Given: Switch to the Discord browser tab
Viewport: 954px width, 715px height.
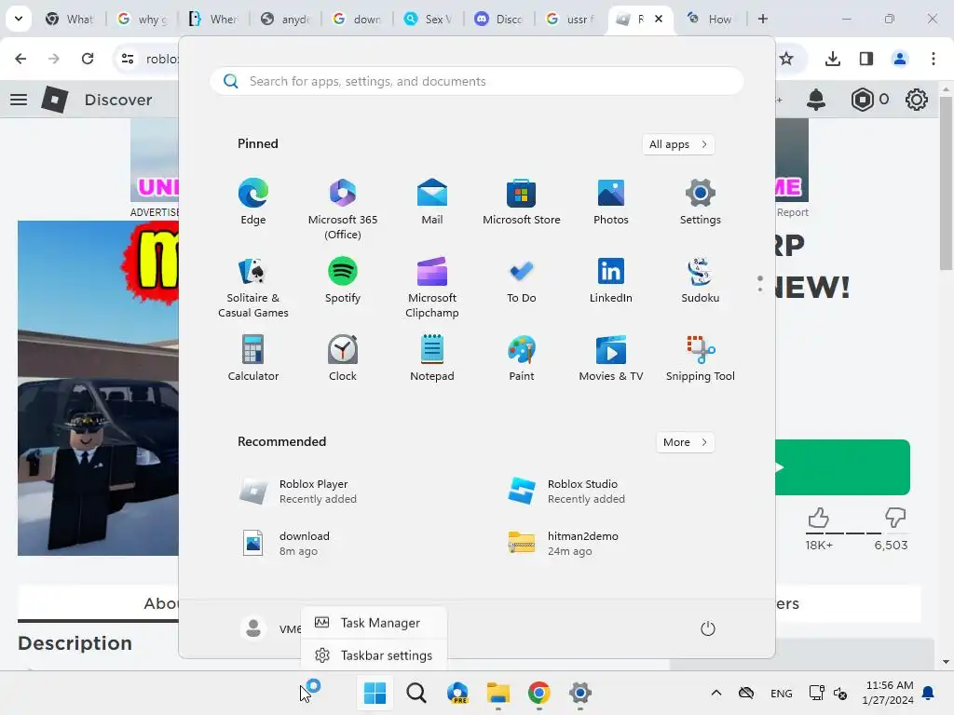Looking at the screenshot, I should point(499,19).
